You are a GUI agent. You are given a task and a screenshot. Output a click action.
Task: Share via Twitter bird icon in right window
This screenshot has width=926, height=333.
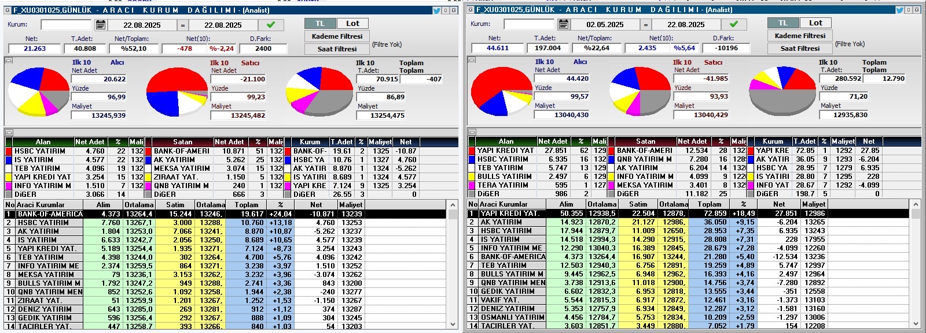tap(900, 9)
